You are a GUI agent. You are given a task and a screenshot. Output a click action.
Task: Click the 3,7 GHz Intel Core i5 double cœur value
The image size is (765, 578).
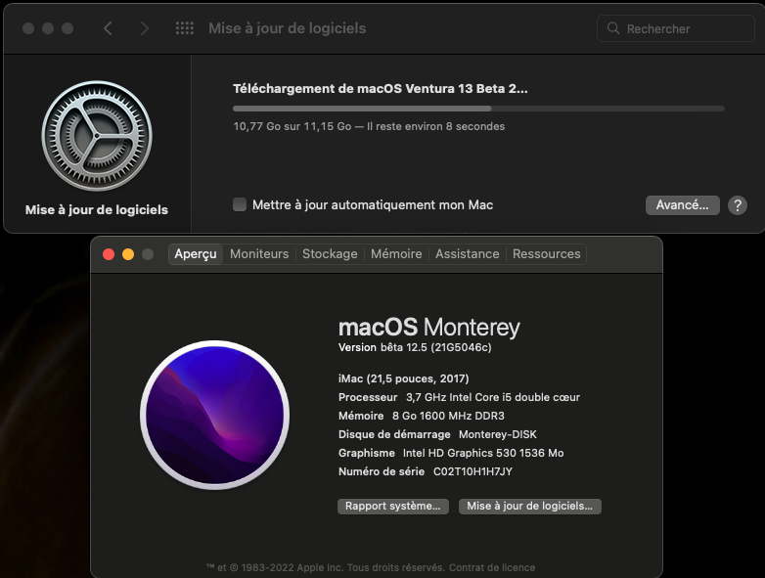tap(493, 397)
